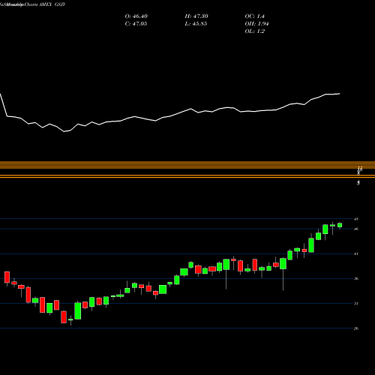Click the 48 price axis label
This screenshot has height=375, width=375.
[356, 219]
